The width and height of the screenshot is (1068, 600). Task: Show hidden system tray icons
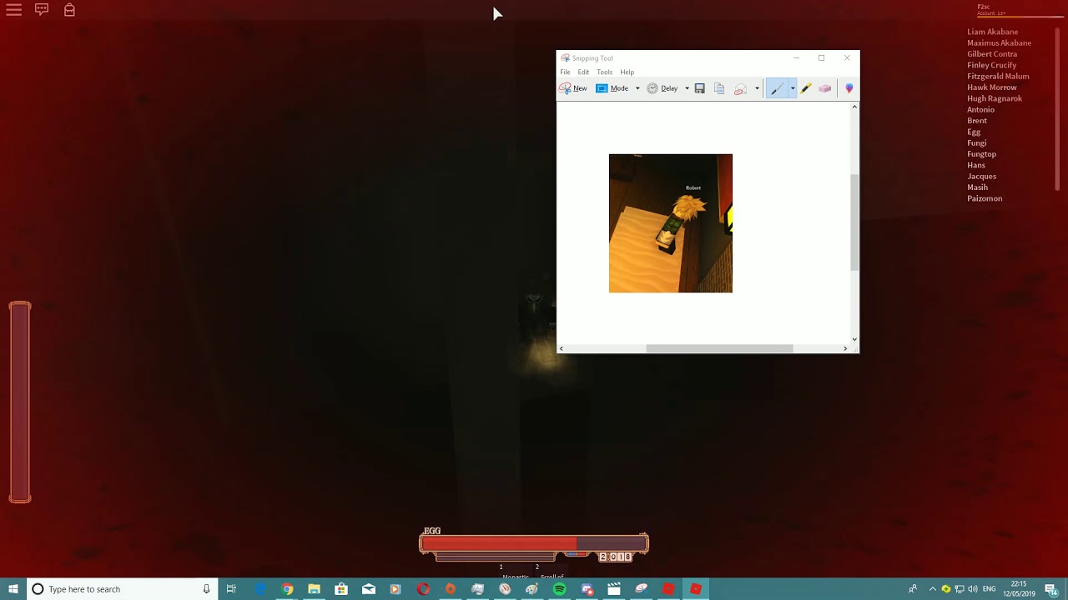(932, 589)
